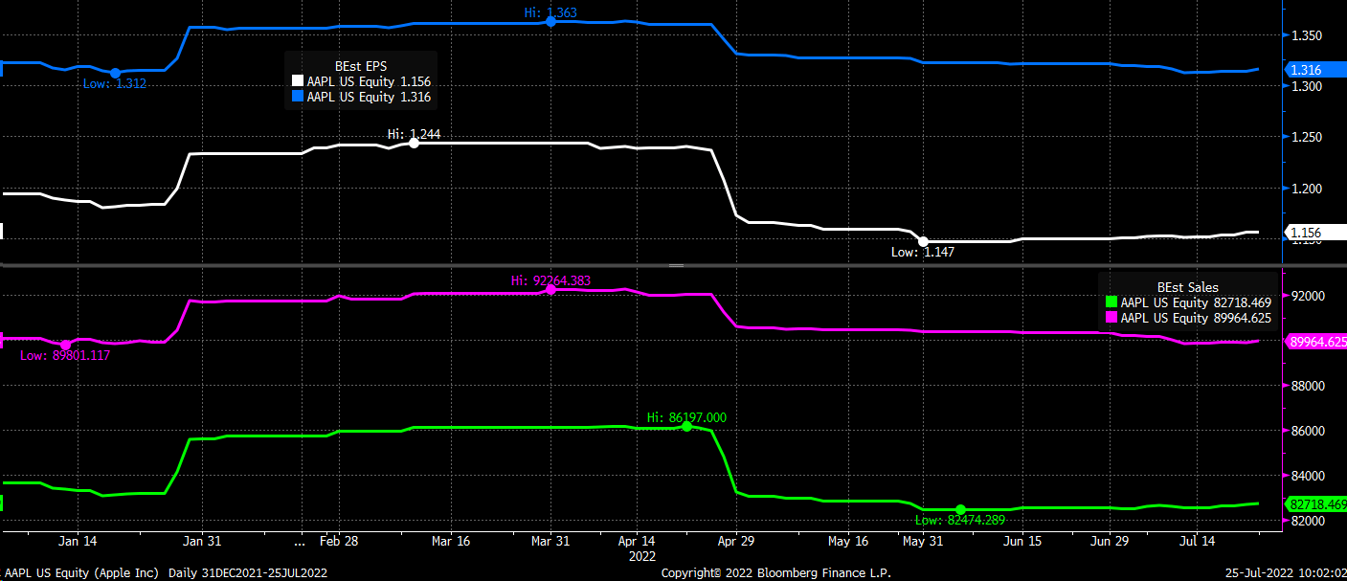Click the Apr 29 date axis label

735,541
